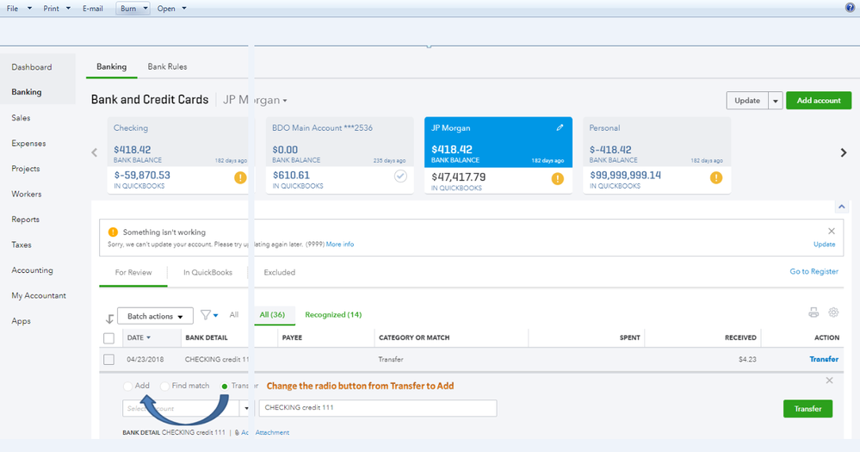
Task: Click checkmark icon on BDO Main Account card
Action: pyautogui.click(x=400, y=176)
